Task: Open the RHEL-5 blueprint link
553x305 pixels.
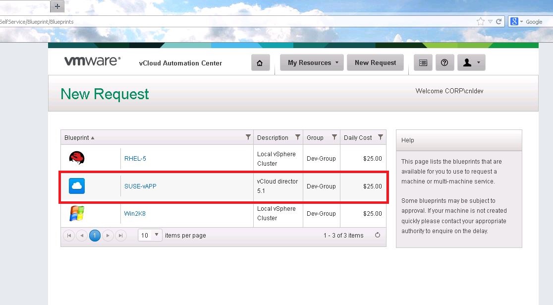Action: 135,159
